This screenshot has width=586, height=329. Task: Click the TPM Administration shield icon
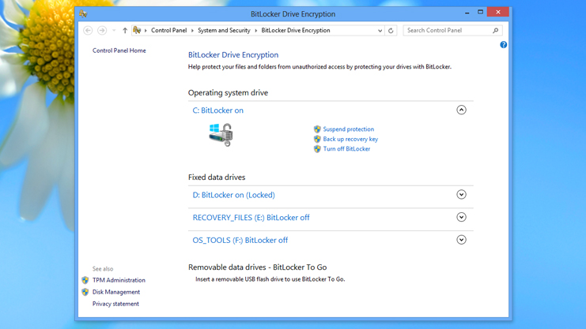[x=85, y=280]
